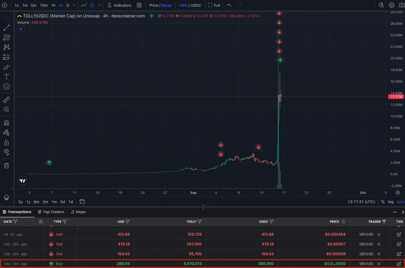Toggle PRICE column currency icon

(343, 221)
